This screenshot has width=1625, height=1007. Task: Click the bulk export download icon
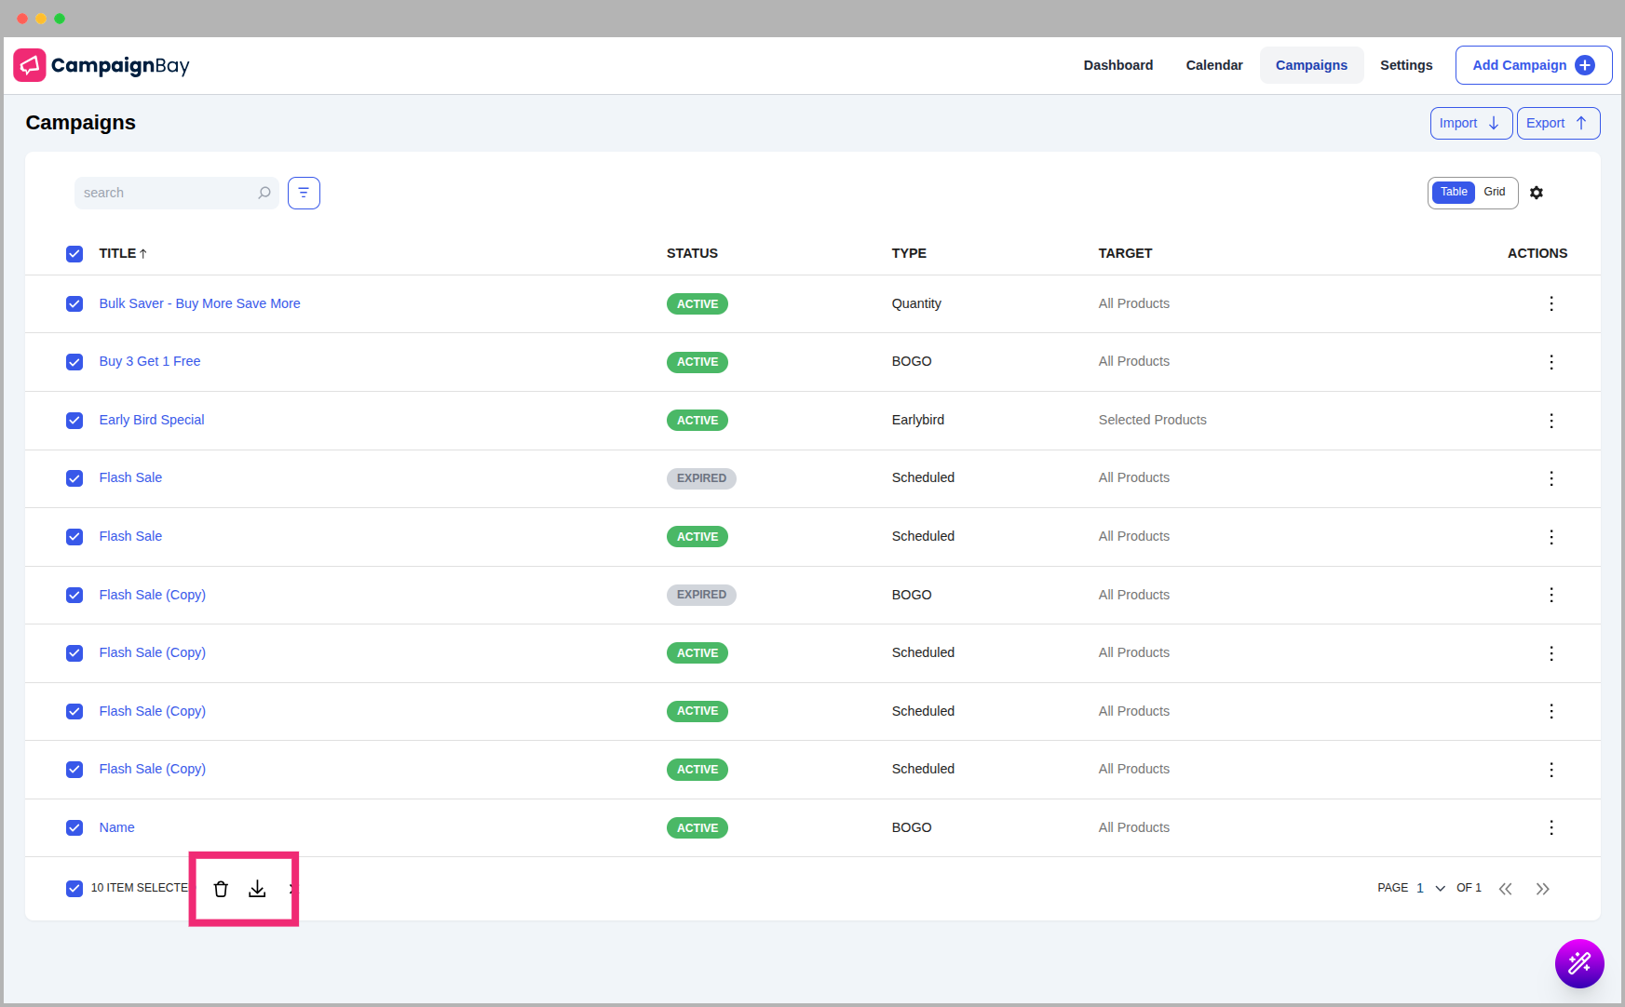257,889
